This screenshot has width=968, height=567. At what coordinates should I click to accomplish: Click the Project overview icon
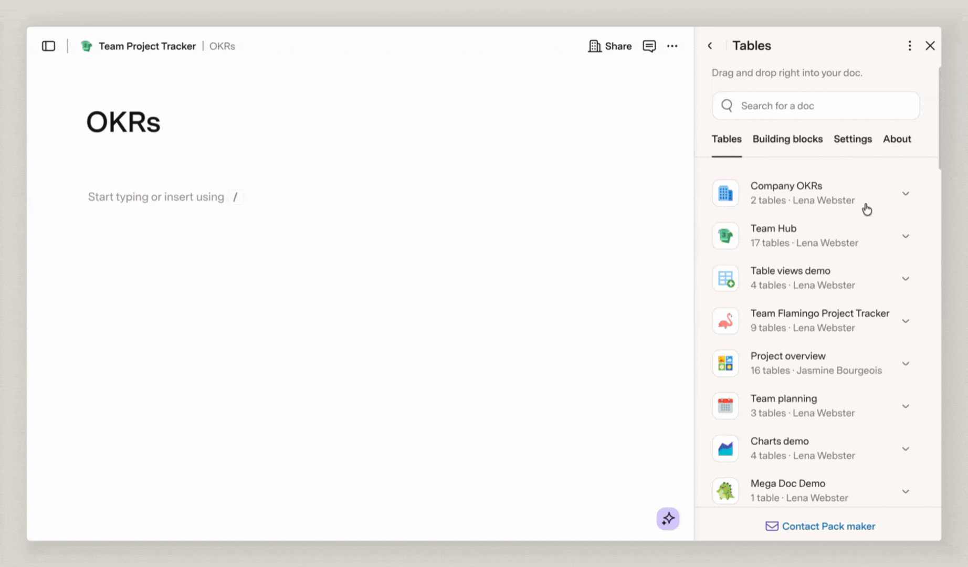[x=725, y=363]
